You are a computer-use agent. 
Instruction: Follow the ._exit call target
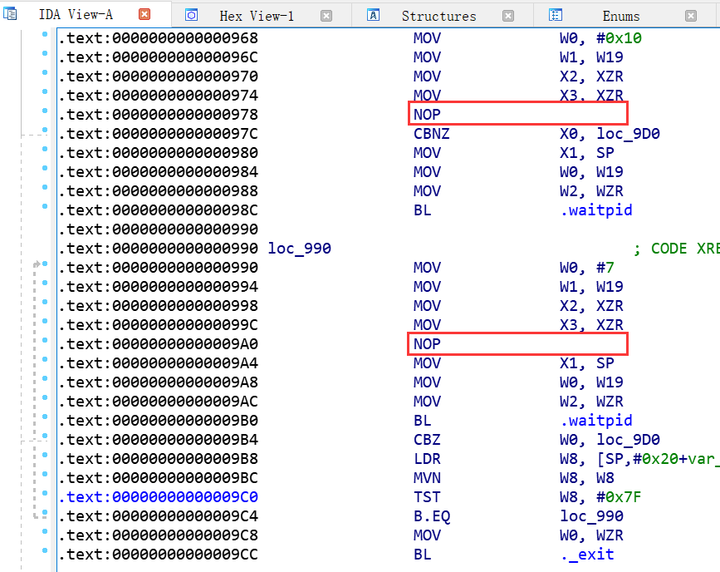(x=587, y=554)
